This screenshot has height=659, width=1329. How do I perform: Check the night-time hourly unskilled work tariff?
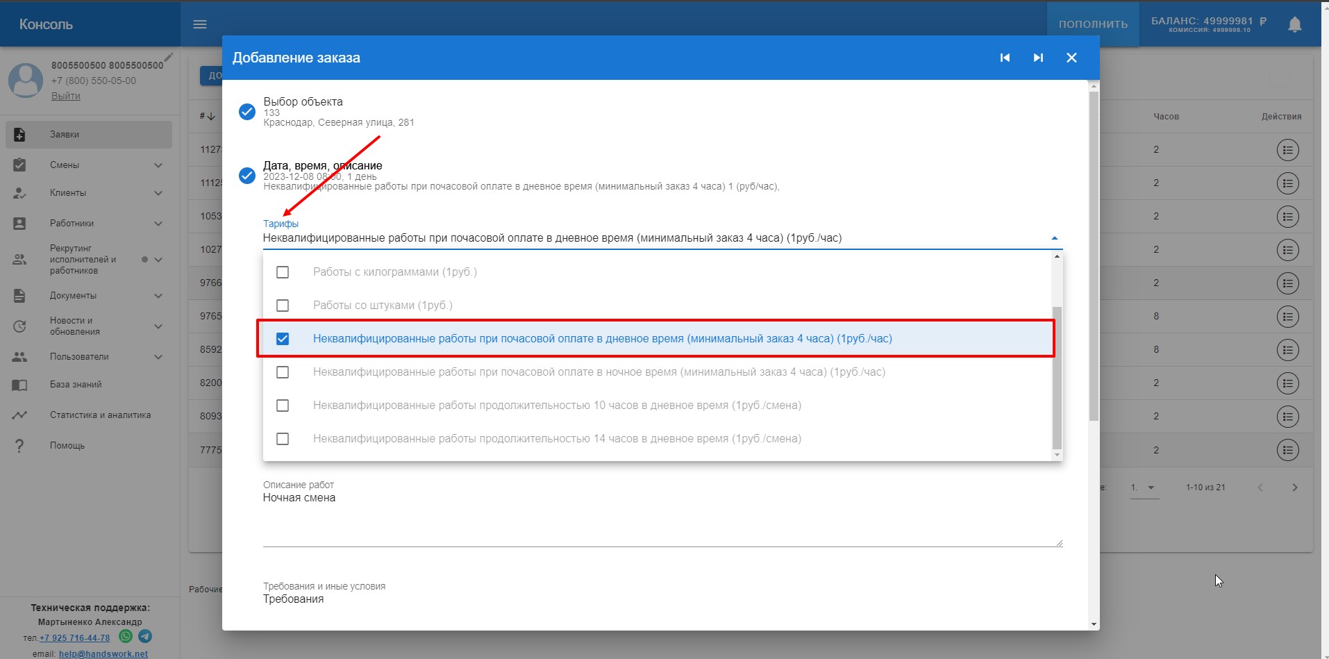pos(283,372)
